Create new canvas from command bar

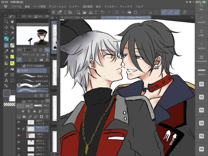pos(78,12)
